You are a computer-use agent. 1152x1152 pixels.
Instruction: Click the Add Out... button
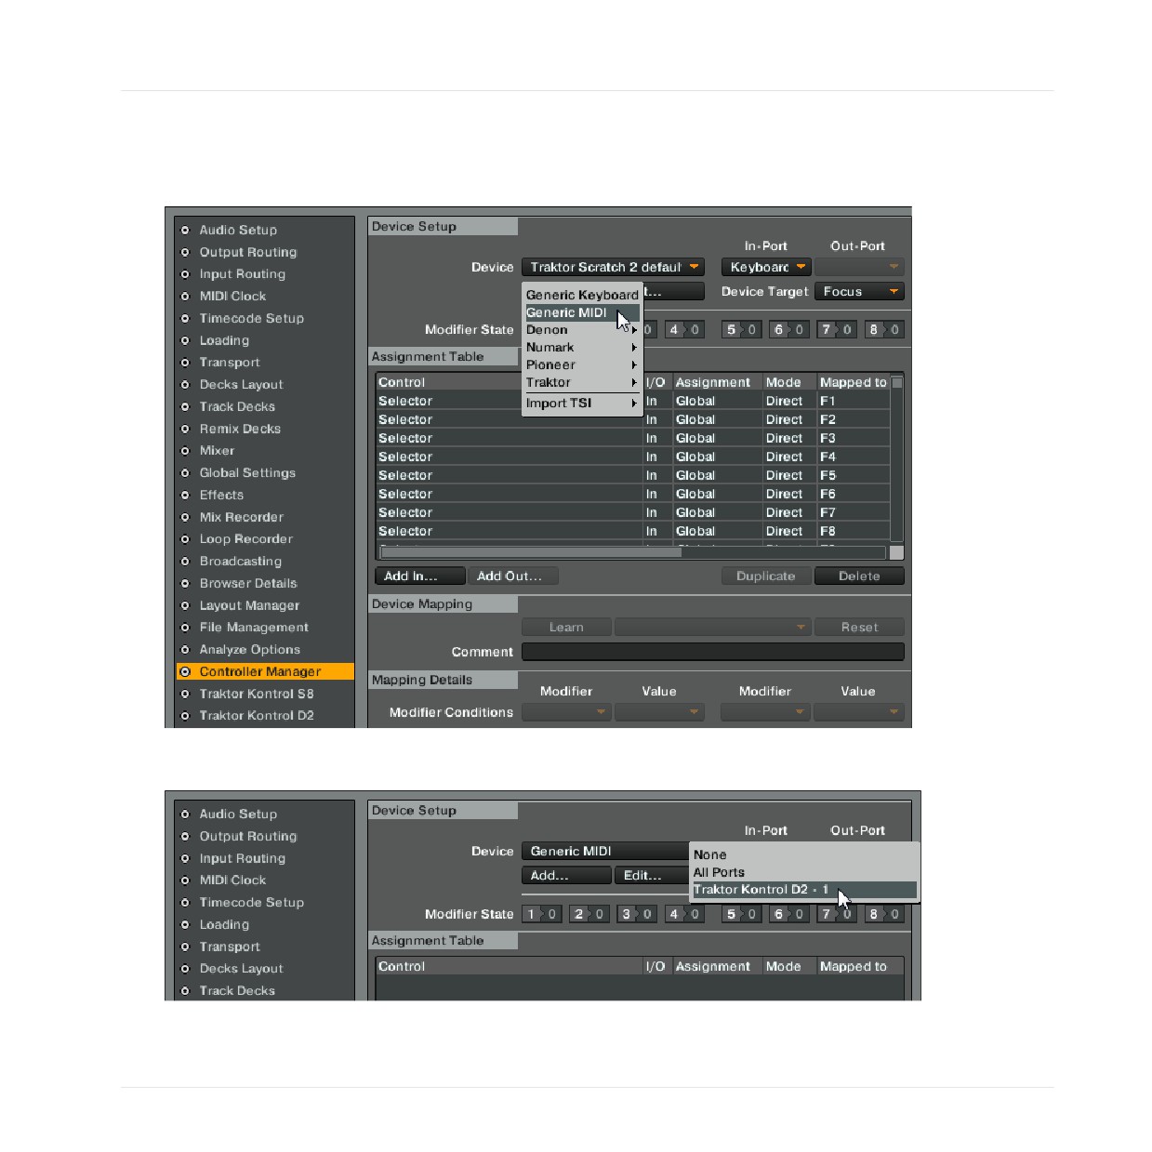coord(513,576)
